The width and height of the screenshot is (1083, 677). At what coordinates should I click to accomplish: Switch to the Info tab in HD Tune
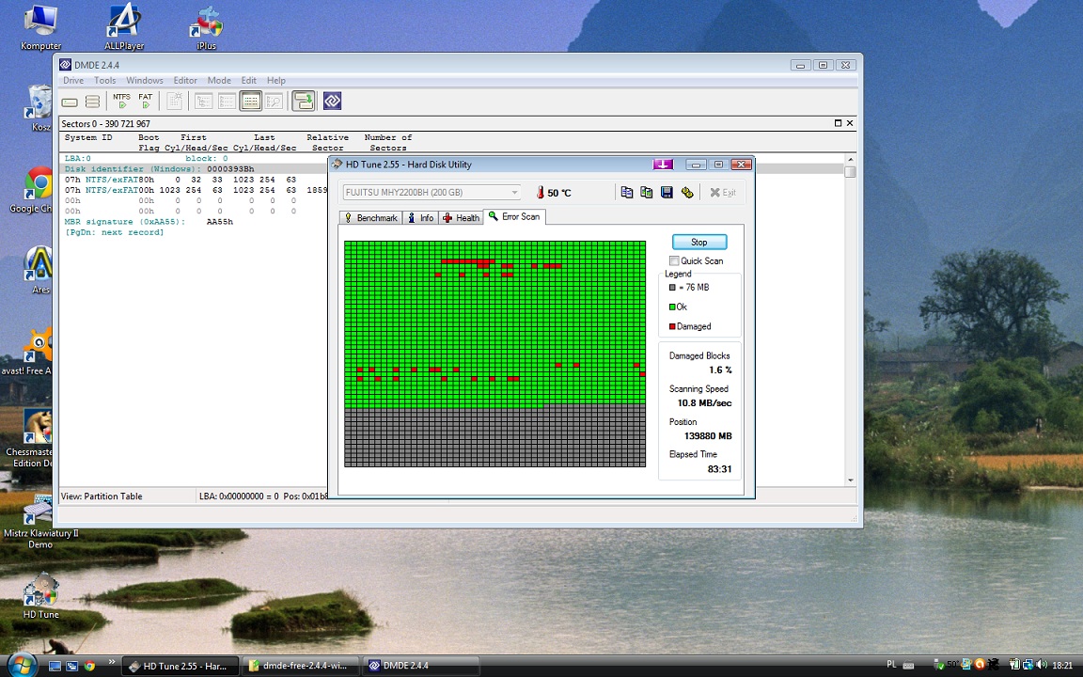click(x=420, y=217)
